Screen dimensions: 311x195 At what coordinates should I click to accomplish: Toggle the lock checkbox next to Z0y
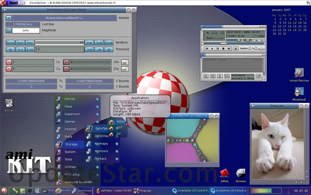125,69
